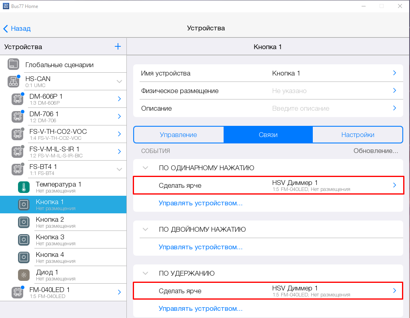Select the Температура 1 thermometer icon
410x318 pixels.
click(24, 187)
